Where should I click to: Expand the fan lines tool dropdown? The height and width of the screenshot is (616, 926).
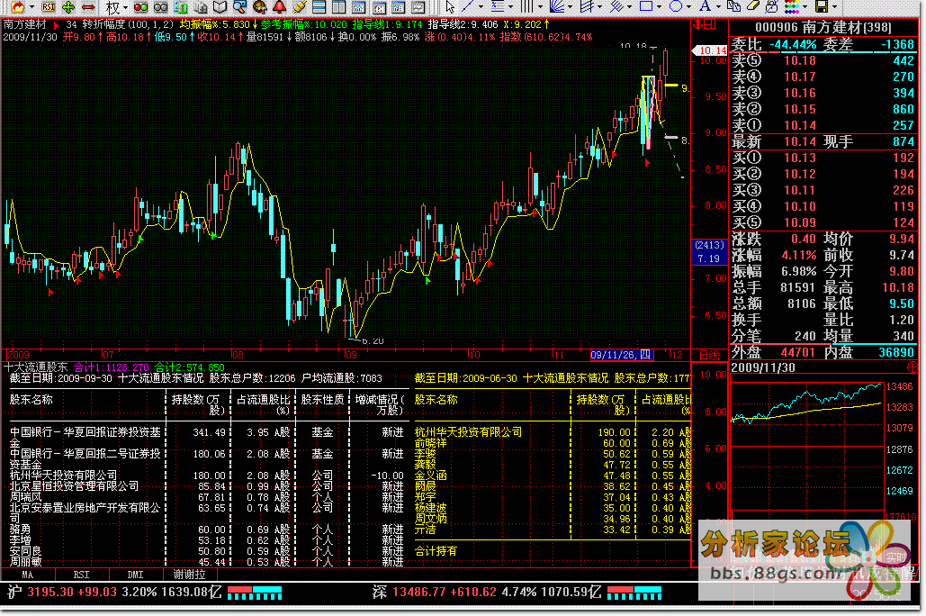point(570,6)
